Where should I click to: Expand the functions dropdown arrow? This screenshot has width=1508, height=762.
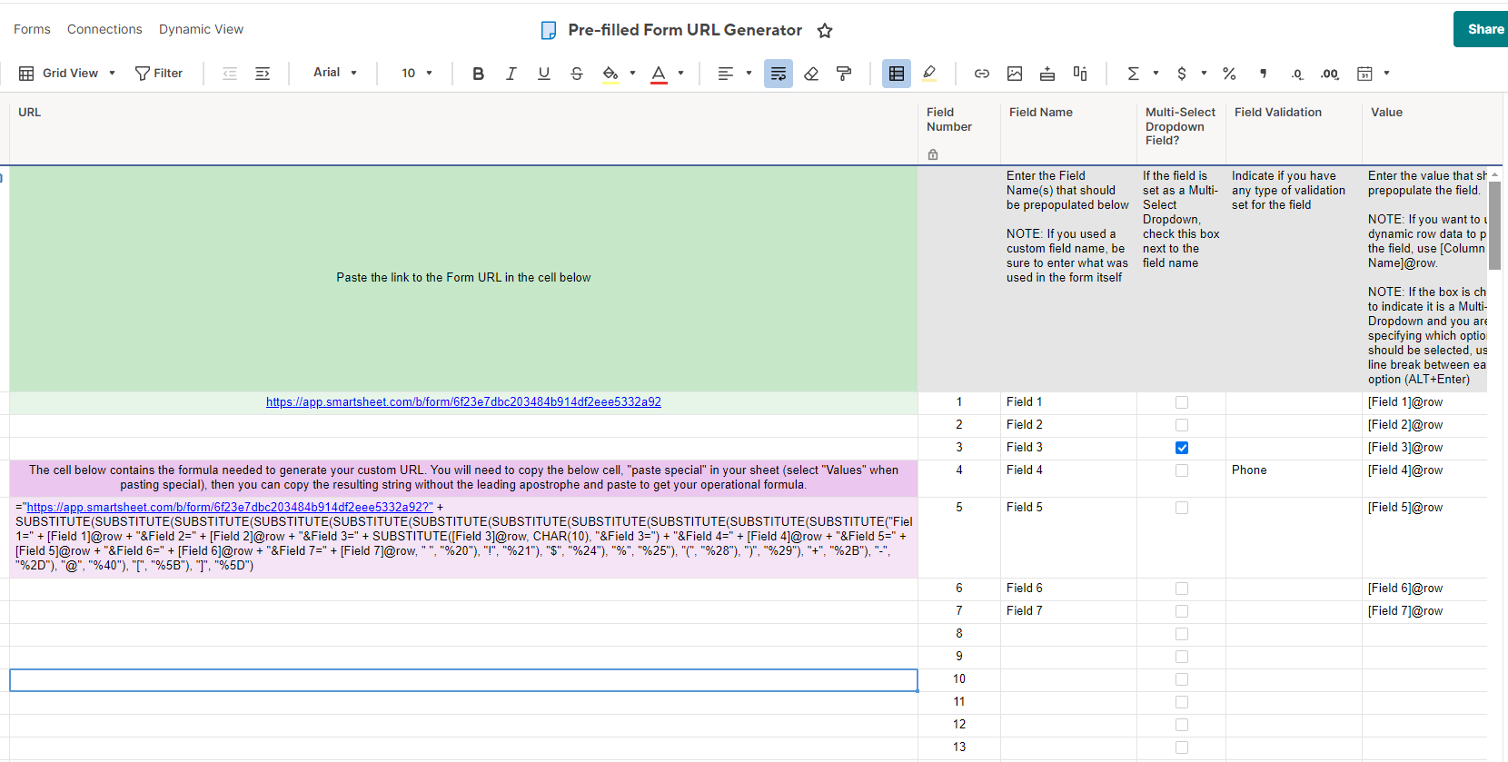(x=1156, y=74)
